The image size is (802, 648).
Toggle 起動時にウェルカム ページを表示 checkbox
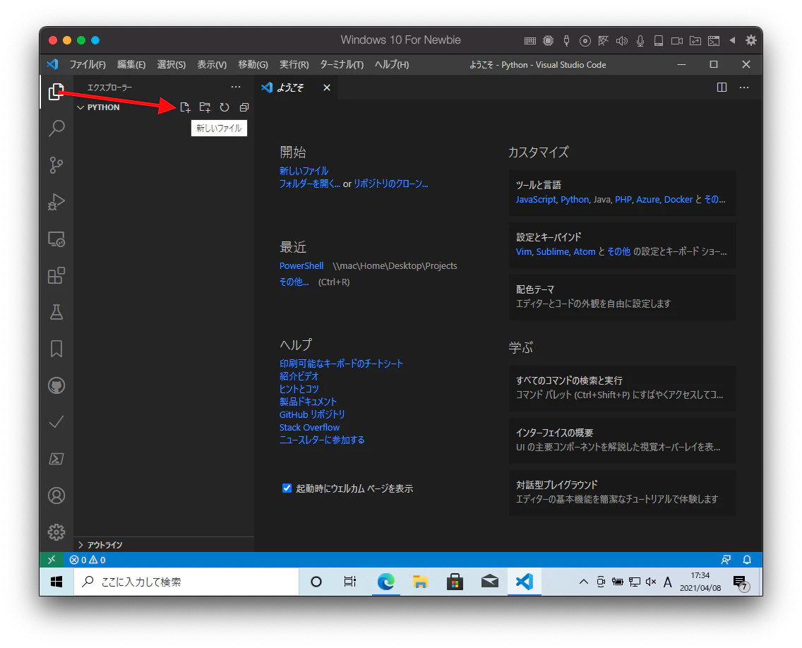[287, 488]
